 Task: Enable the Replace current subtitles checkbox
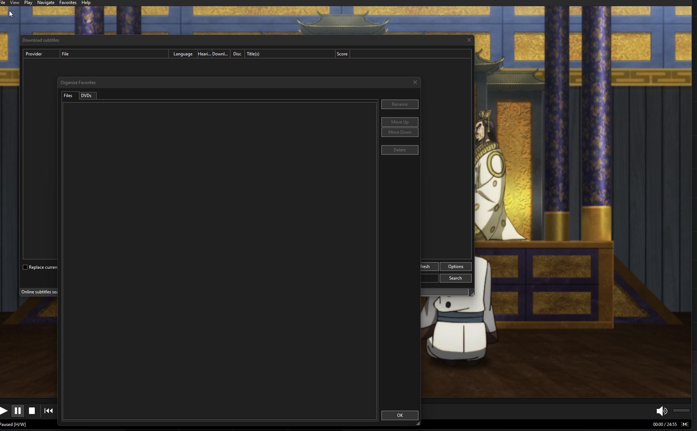(25, 267)
